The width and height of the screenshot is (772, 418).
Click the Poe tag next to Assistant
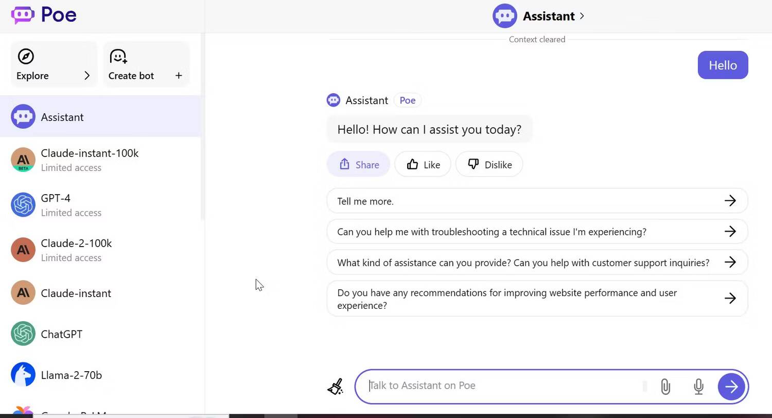pos(407,100)
